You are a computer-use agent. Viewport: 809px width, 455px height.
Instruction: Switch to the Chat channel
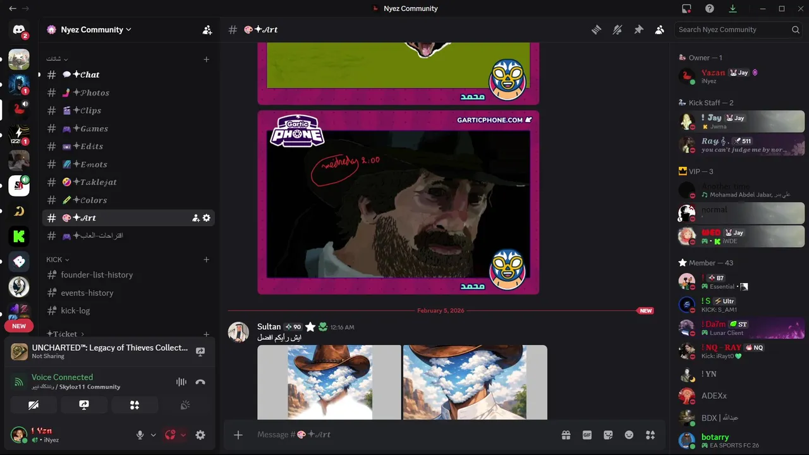(128, 75)
